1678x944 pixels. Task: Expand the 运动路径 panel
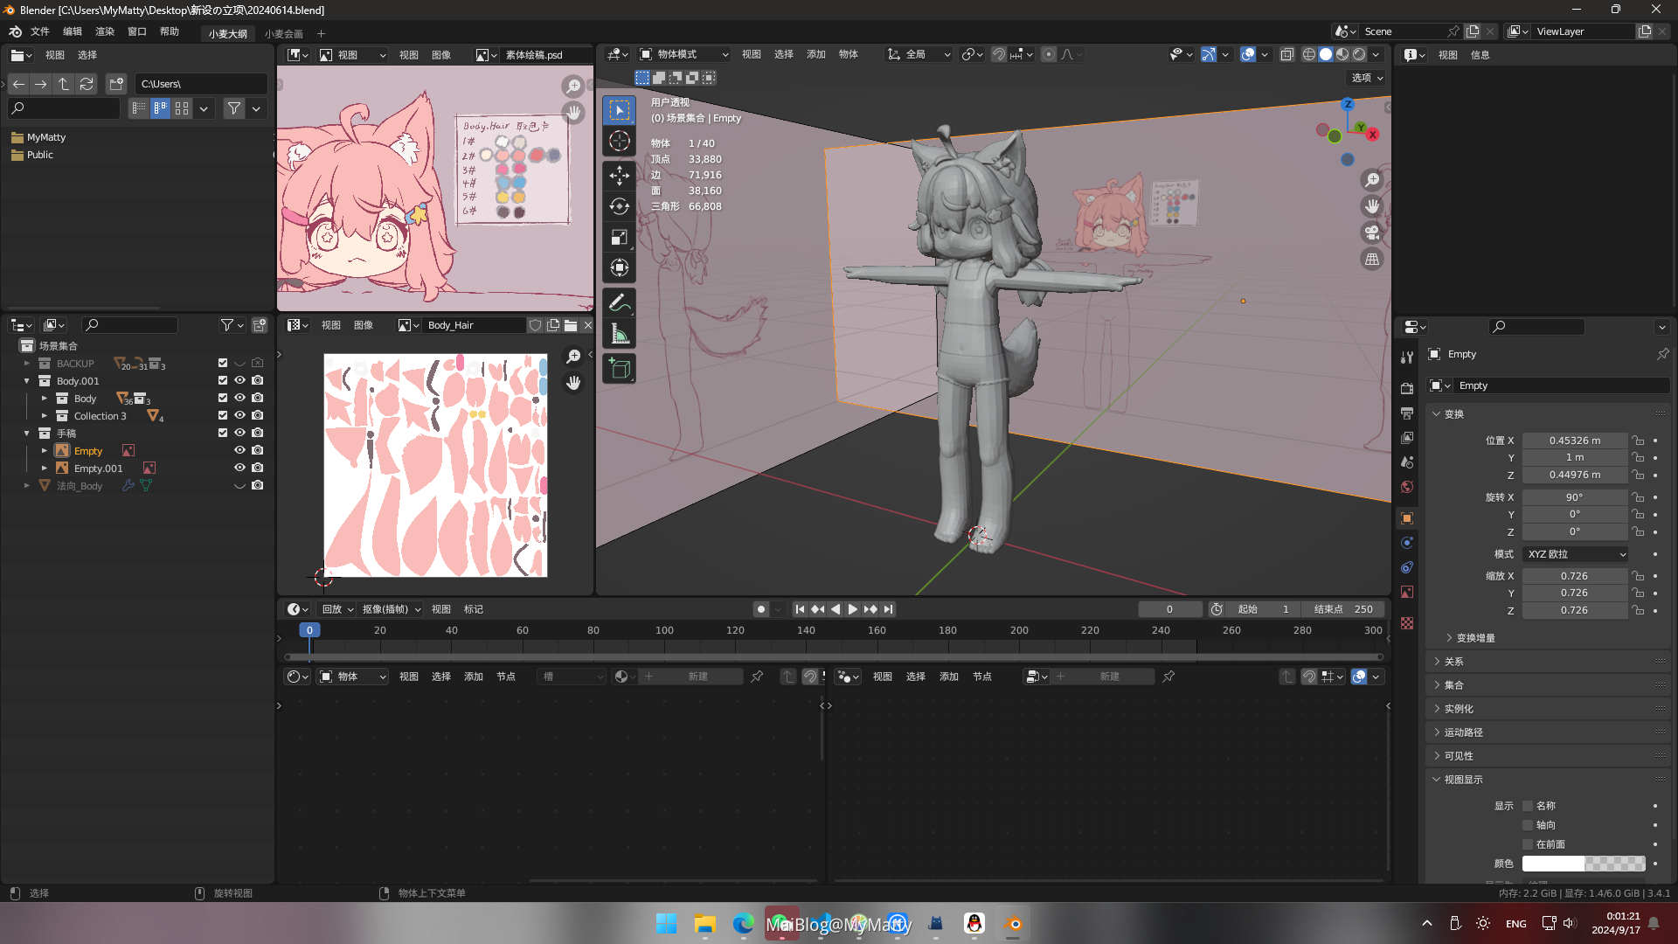pyautogui.click(x=1550, y=732)
